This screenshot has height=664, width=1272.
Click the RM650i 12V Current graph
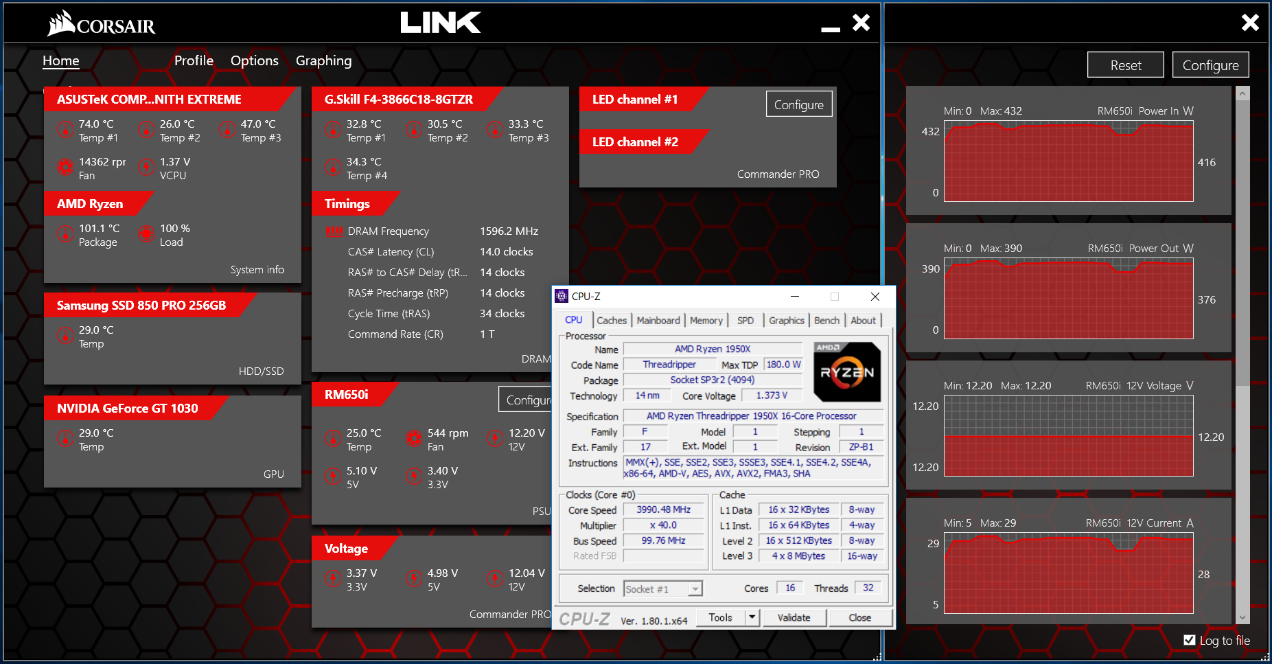(x=1068, y=573)
